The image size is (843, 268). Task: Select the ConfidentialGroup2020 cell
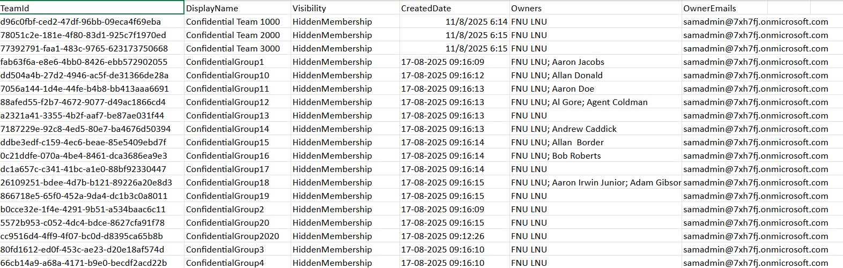238,236
